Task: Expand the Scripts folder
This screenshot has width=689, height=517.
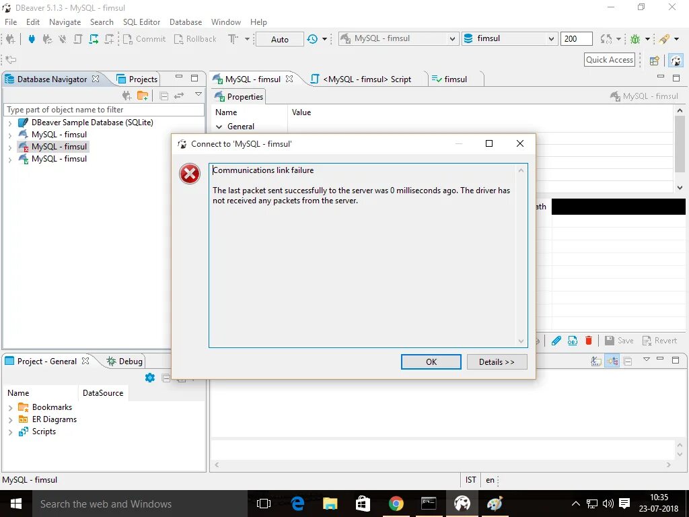Action: click(11, 432)
